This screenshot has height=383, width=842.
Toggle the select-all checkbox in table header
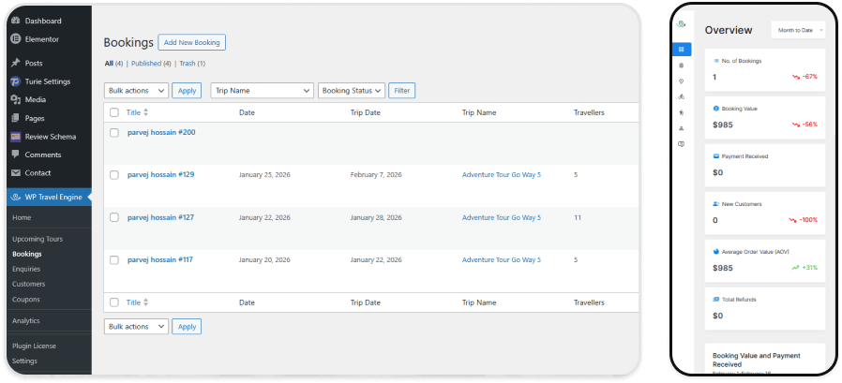114,112
